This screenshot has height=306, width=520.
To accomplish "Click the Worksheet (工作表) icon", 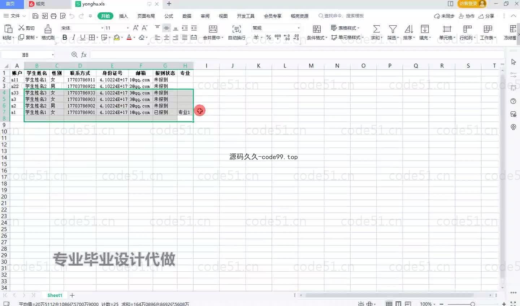I will 488,29.
